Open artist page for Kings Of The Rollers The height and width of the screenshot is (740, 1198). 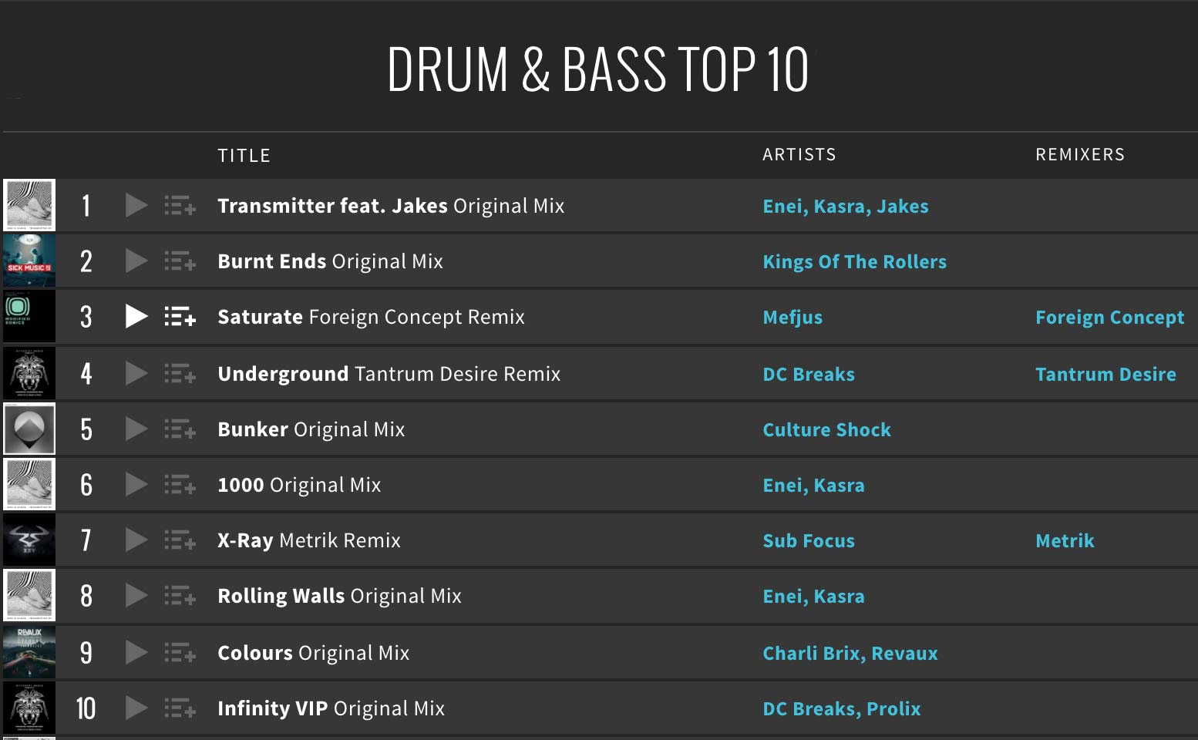pos(854,261)
